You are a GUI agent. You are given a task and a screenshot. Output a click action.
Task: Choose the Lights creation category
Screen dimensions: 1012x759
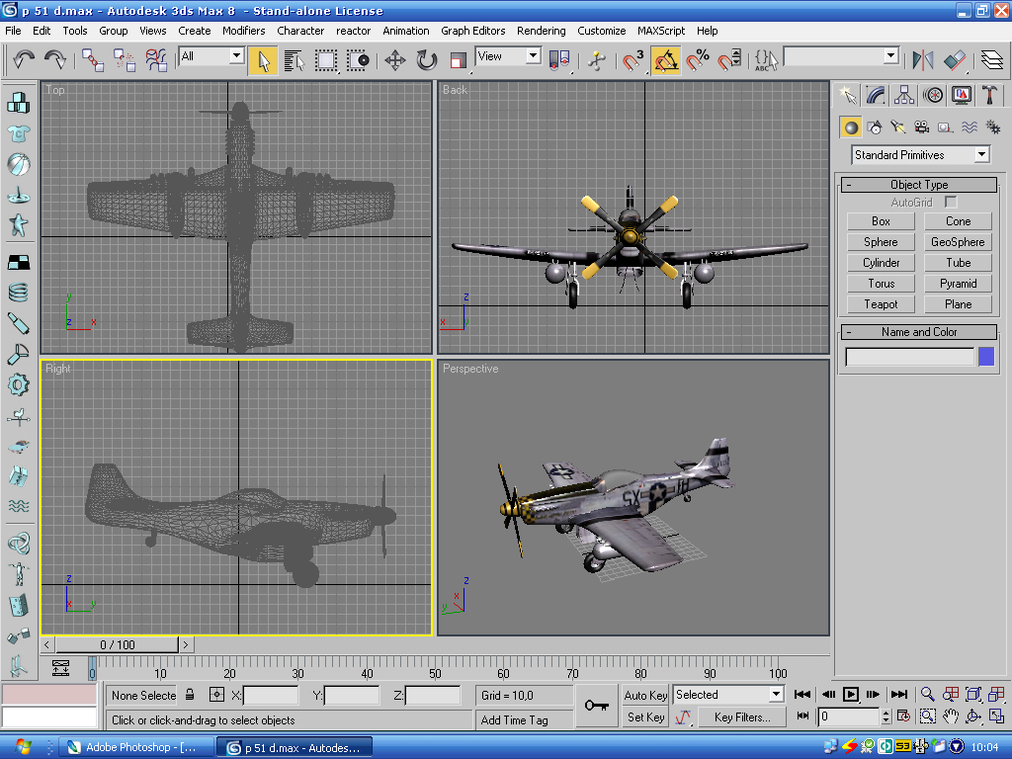point(898,127)
